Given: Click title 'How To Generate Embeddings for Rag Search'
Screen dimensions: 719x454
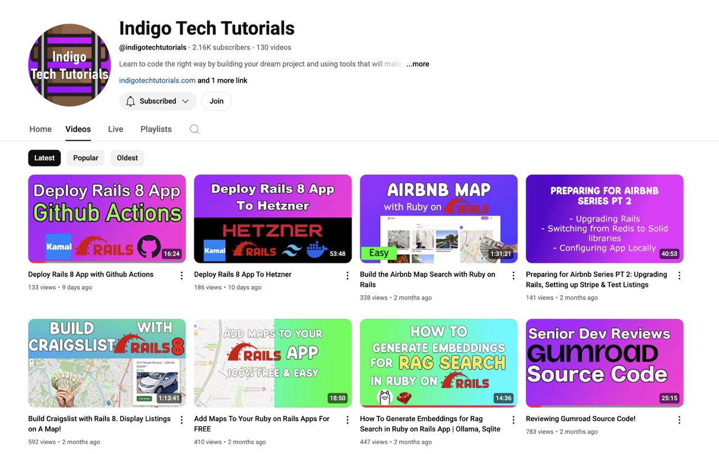Looking at the screenshot, I should 430,424.
